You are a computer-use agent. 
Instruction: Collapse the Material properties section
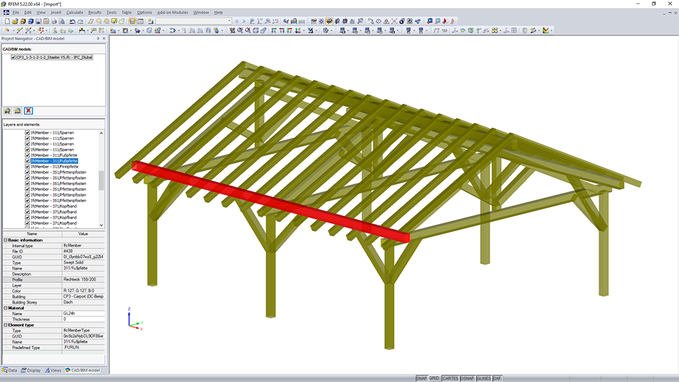(x=5, y=307)
